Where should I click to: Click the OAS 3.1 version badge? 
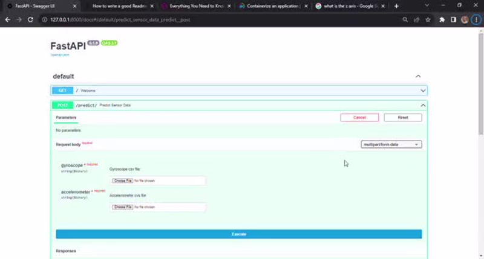[x=109, y=43]
